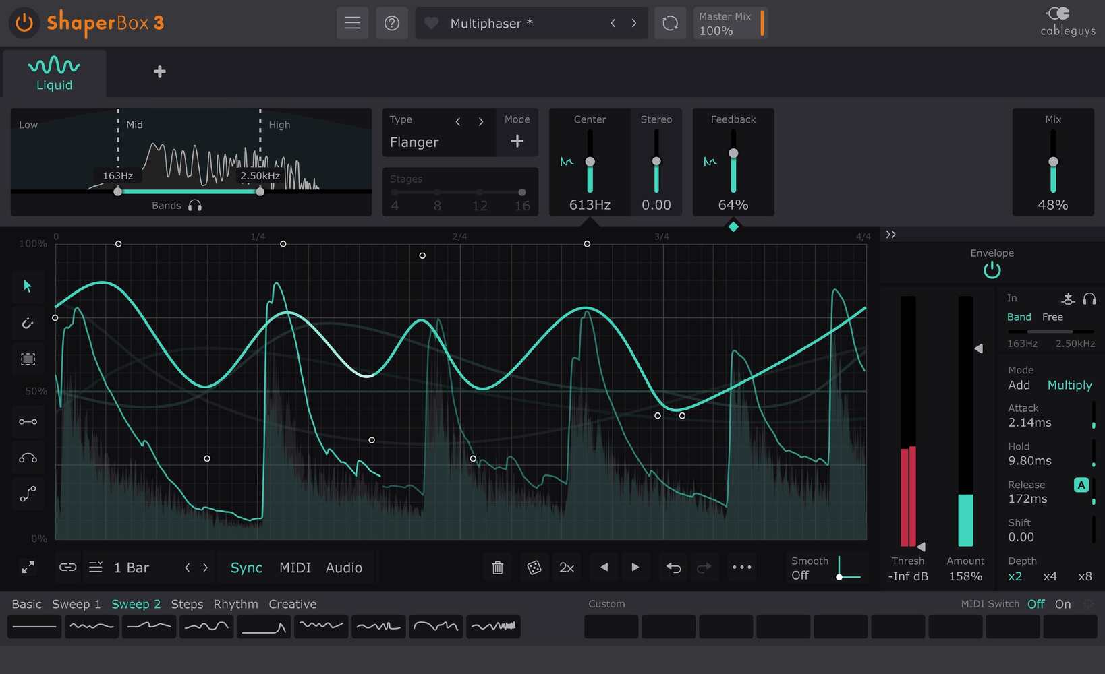Click the first empty Custom wave slot
This screenshot has width=1105, height=674.
pos(611,626)
